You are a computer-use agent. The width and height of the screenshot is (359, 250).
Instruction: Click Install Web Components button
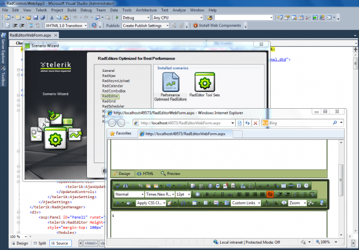click(217, 26)
